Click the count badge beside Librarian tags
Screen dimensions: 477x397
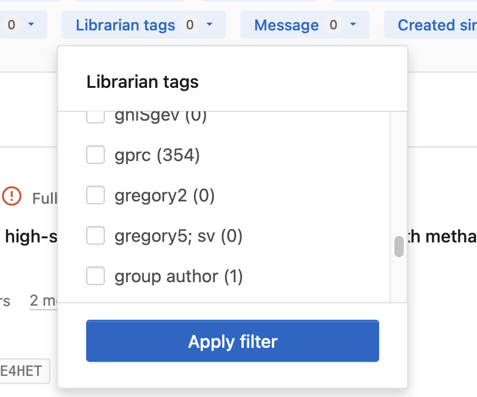pyautogui.click(x=189, y=25)
